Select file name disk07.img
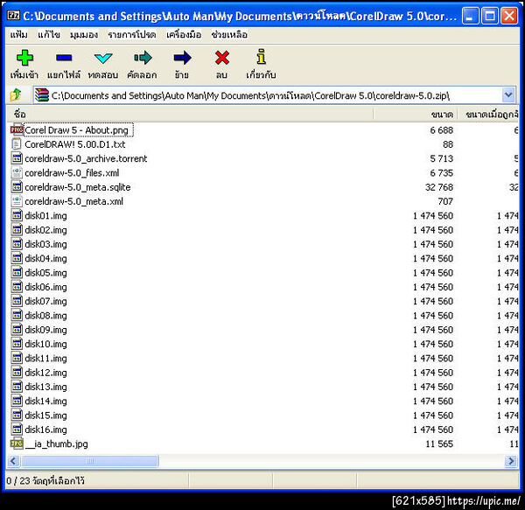This screenshot has height=510, width=525. (x=45, y=301)
